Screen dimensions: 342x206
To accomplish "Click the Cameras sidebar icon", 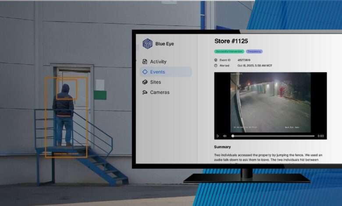I will point(145,92).
